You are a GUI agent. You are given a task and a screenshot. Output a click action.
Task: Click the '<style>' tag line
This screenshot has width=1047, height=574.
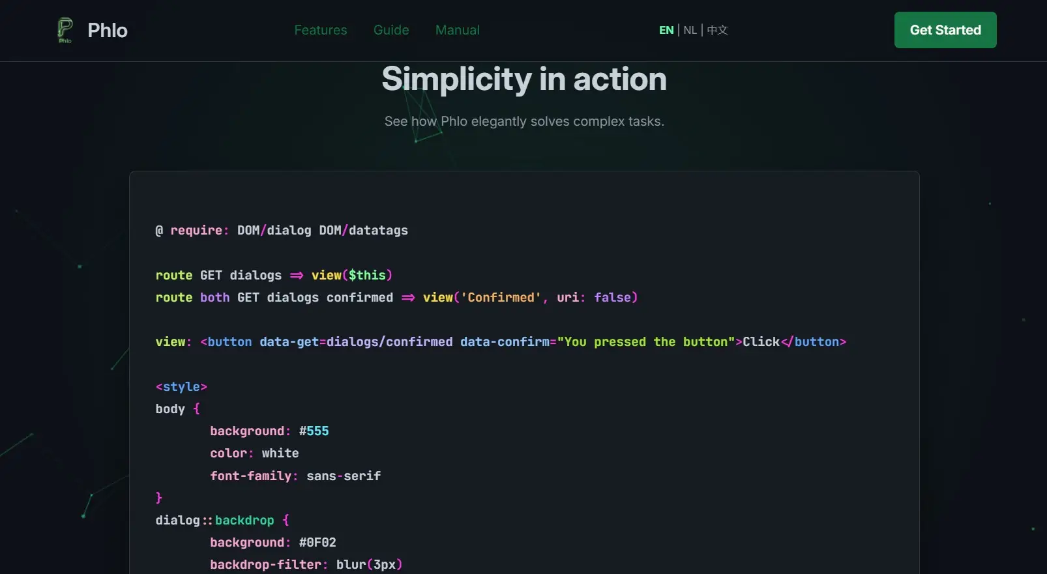(x=181, y=387)
